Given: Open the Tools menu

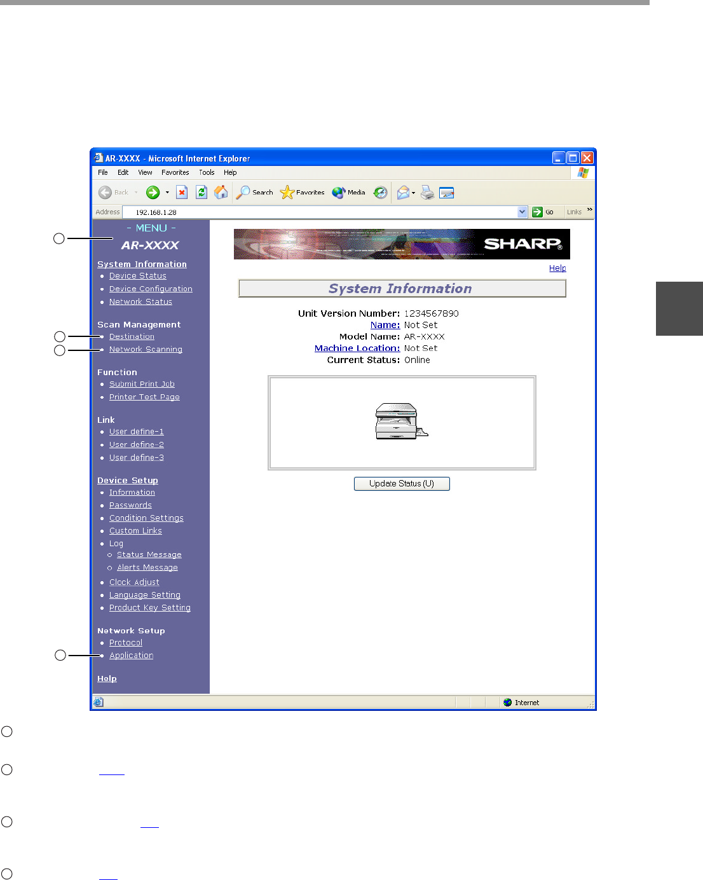Looking at the screenshot, I should point(207,172).
